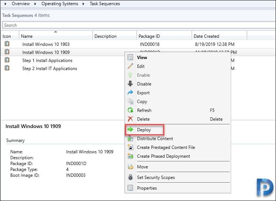The height and width of the screenshot is (201, 276).
Task: Click IND0001D value in Summary
Action: pos(76,163)
